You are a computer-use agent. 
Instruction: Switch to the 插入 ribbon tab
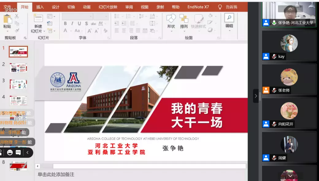tap(40, 7)
